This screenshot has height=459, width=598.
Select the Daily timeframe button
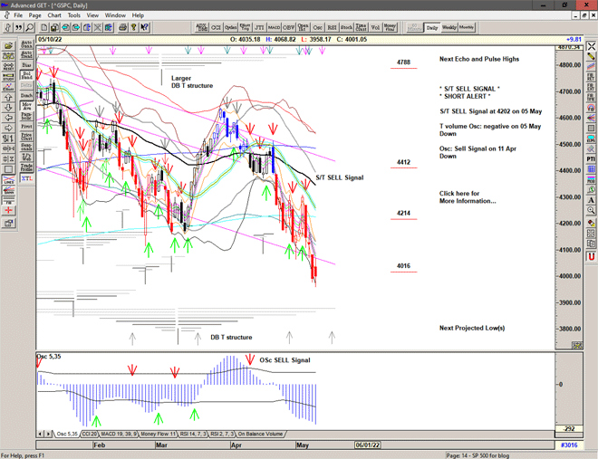(432, 27)
